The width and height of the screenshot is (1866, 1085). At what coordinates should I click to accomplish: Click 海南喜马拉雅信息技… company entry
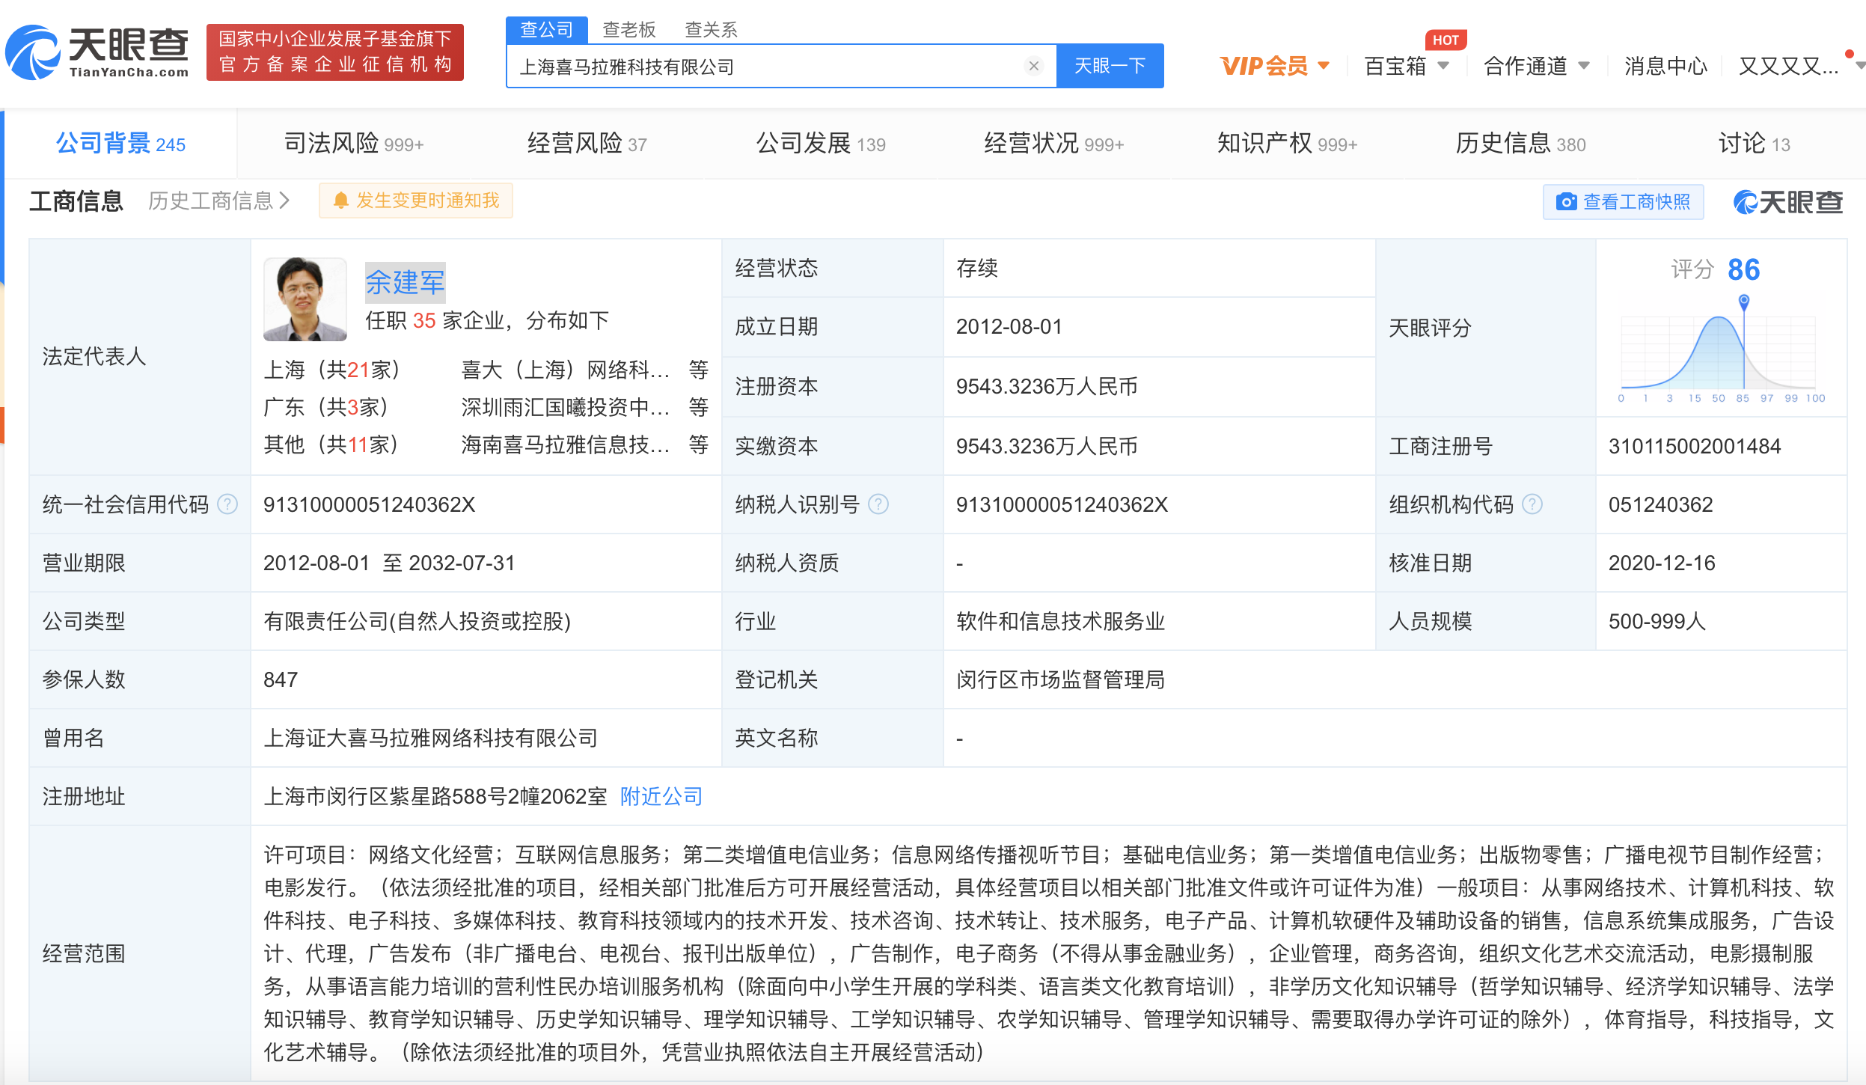point(565,444)
